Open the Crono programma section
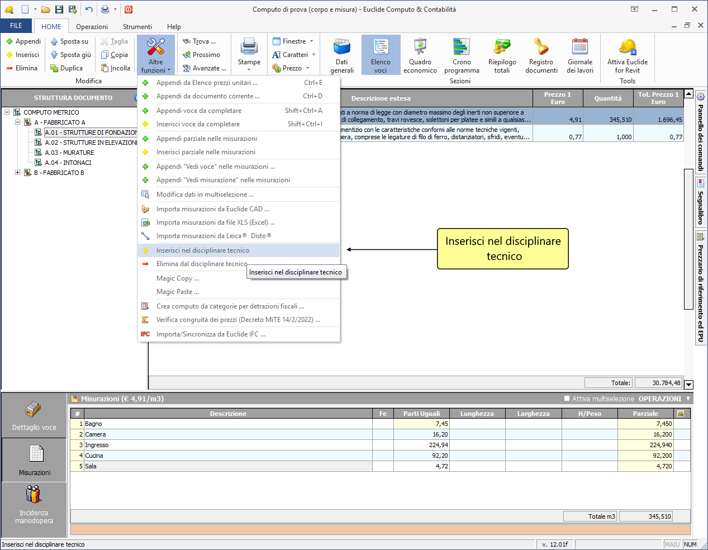Viewport: 708px width, 550px height. coord(462,55)
